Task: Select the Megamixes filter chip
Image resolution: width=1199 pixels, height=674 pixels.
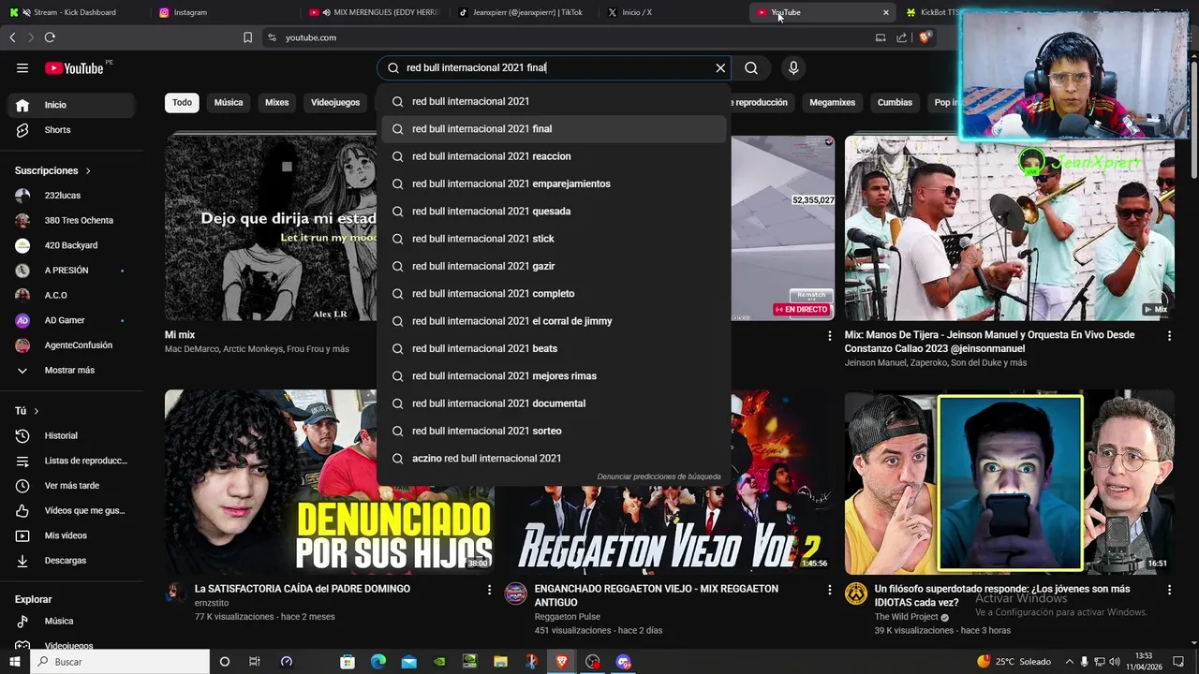Action: click(833, 102)
